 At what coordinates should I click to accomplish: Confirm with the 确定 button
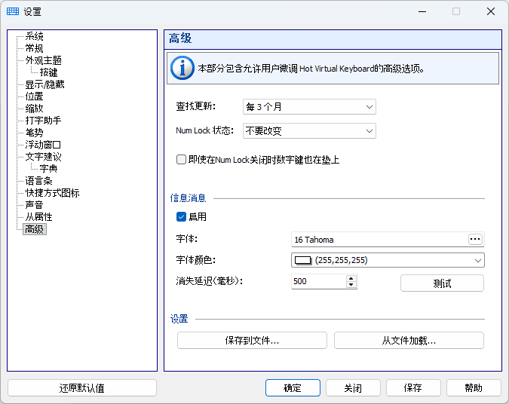click(x=293, y=388)
